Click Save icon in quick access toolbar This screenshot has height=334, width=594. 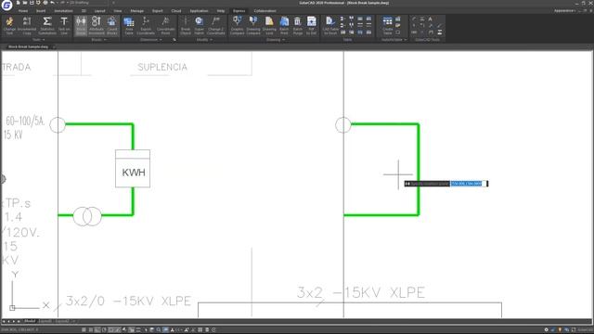click(x=32, y=3)
